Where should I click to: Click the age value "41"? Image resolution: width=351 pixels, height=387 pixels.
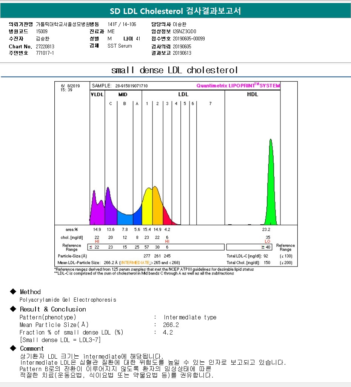138,39
